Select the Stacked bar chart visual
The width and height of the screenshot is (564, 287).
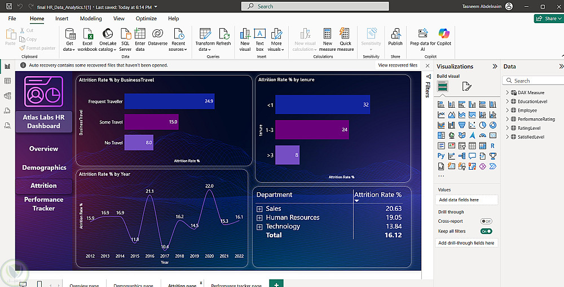tap(441, 105)
